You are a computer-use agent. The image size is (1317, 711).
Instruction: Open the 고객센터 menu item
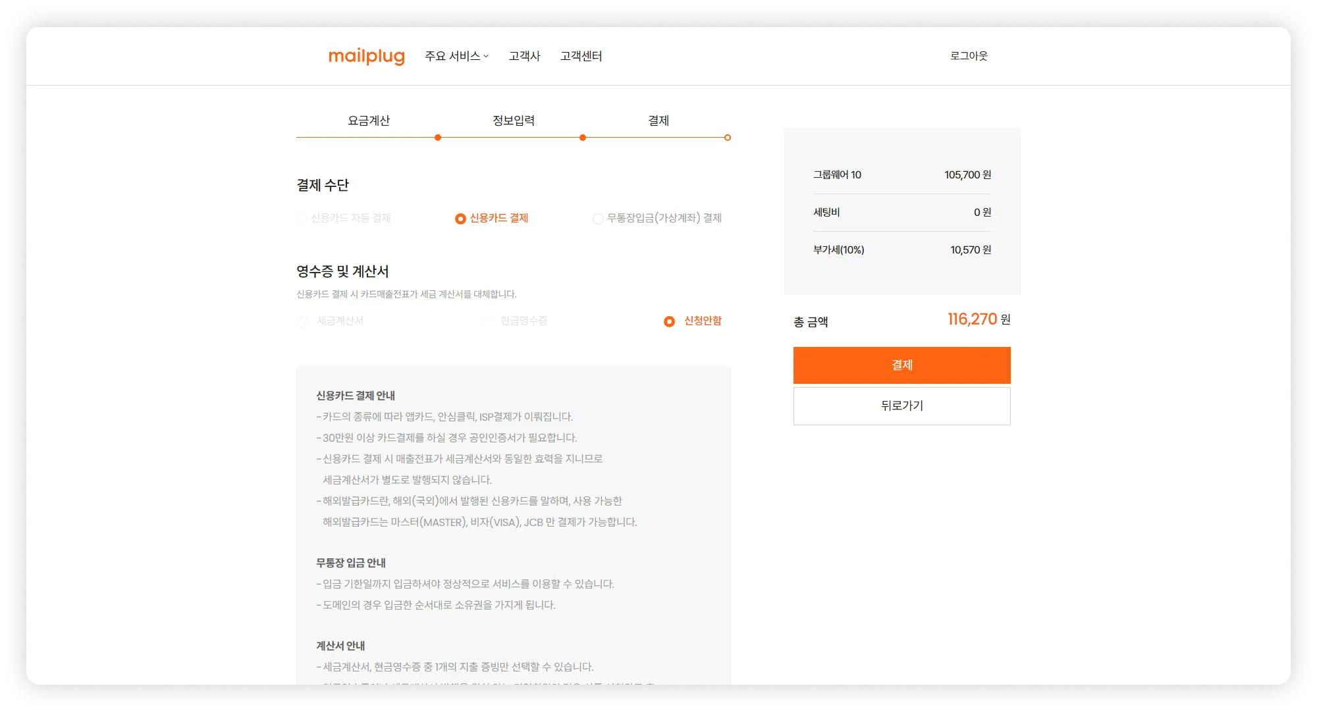point(581,57)
